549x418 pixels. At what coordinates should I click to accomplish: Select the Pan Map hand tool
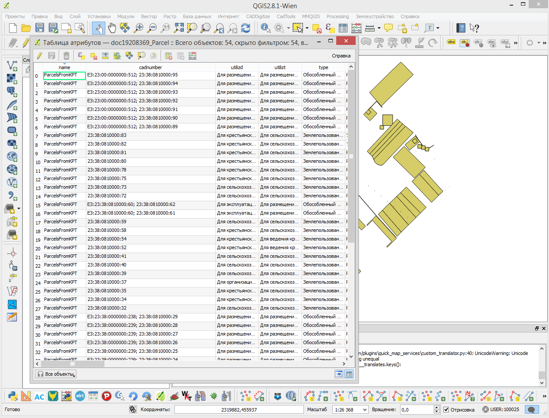[112, 28]
